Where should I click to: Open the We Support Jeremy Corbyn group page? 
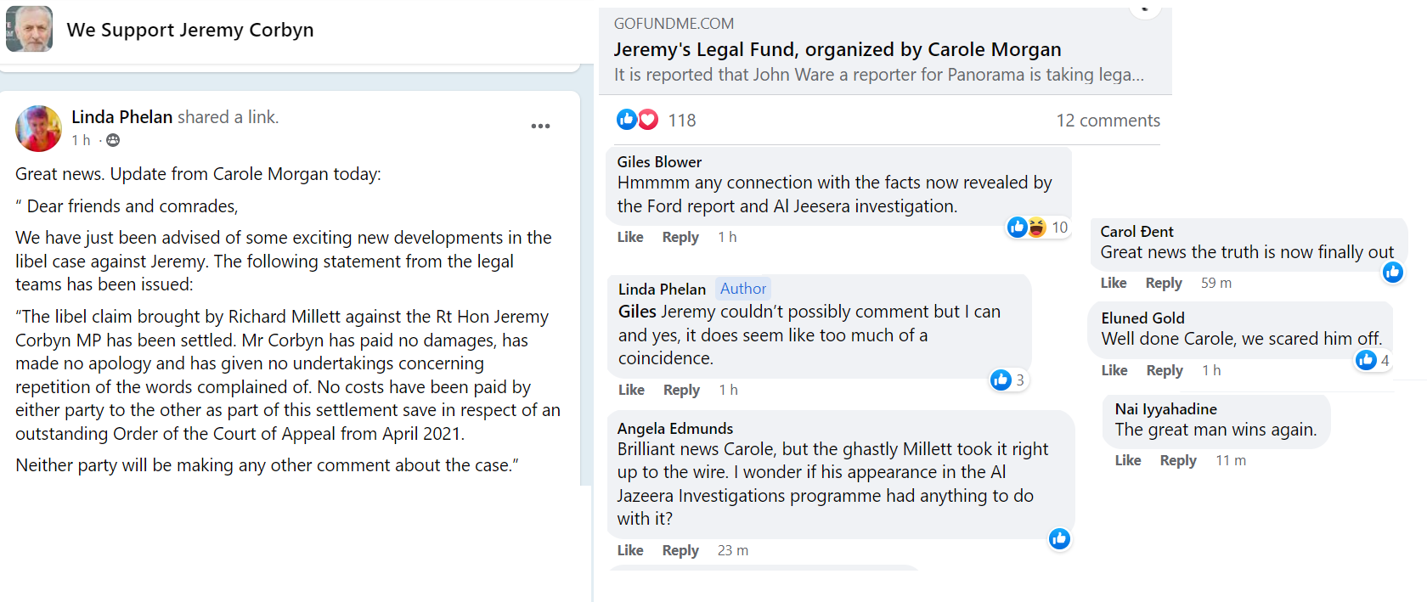(190, 30)
